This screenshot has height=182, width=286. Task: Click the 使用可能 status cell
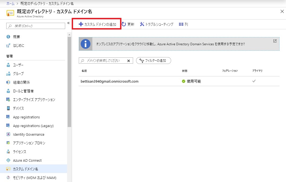click(x=191, y=81)
